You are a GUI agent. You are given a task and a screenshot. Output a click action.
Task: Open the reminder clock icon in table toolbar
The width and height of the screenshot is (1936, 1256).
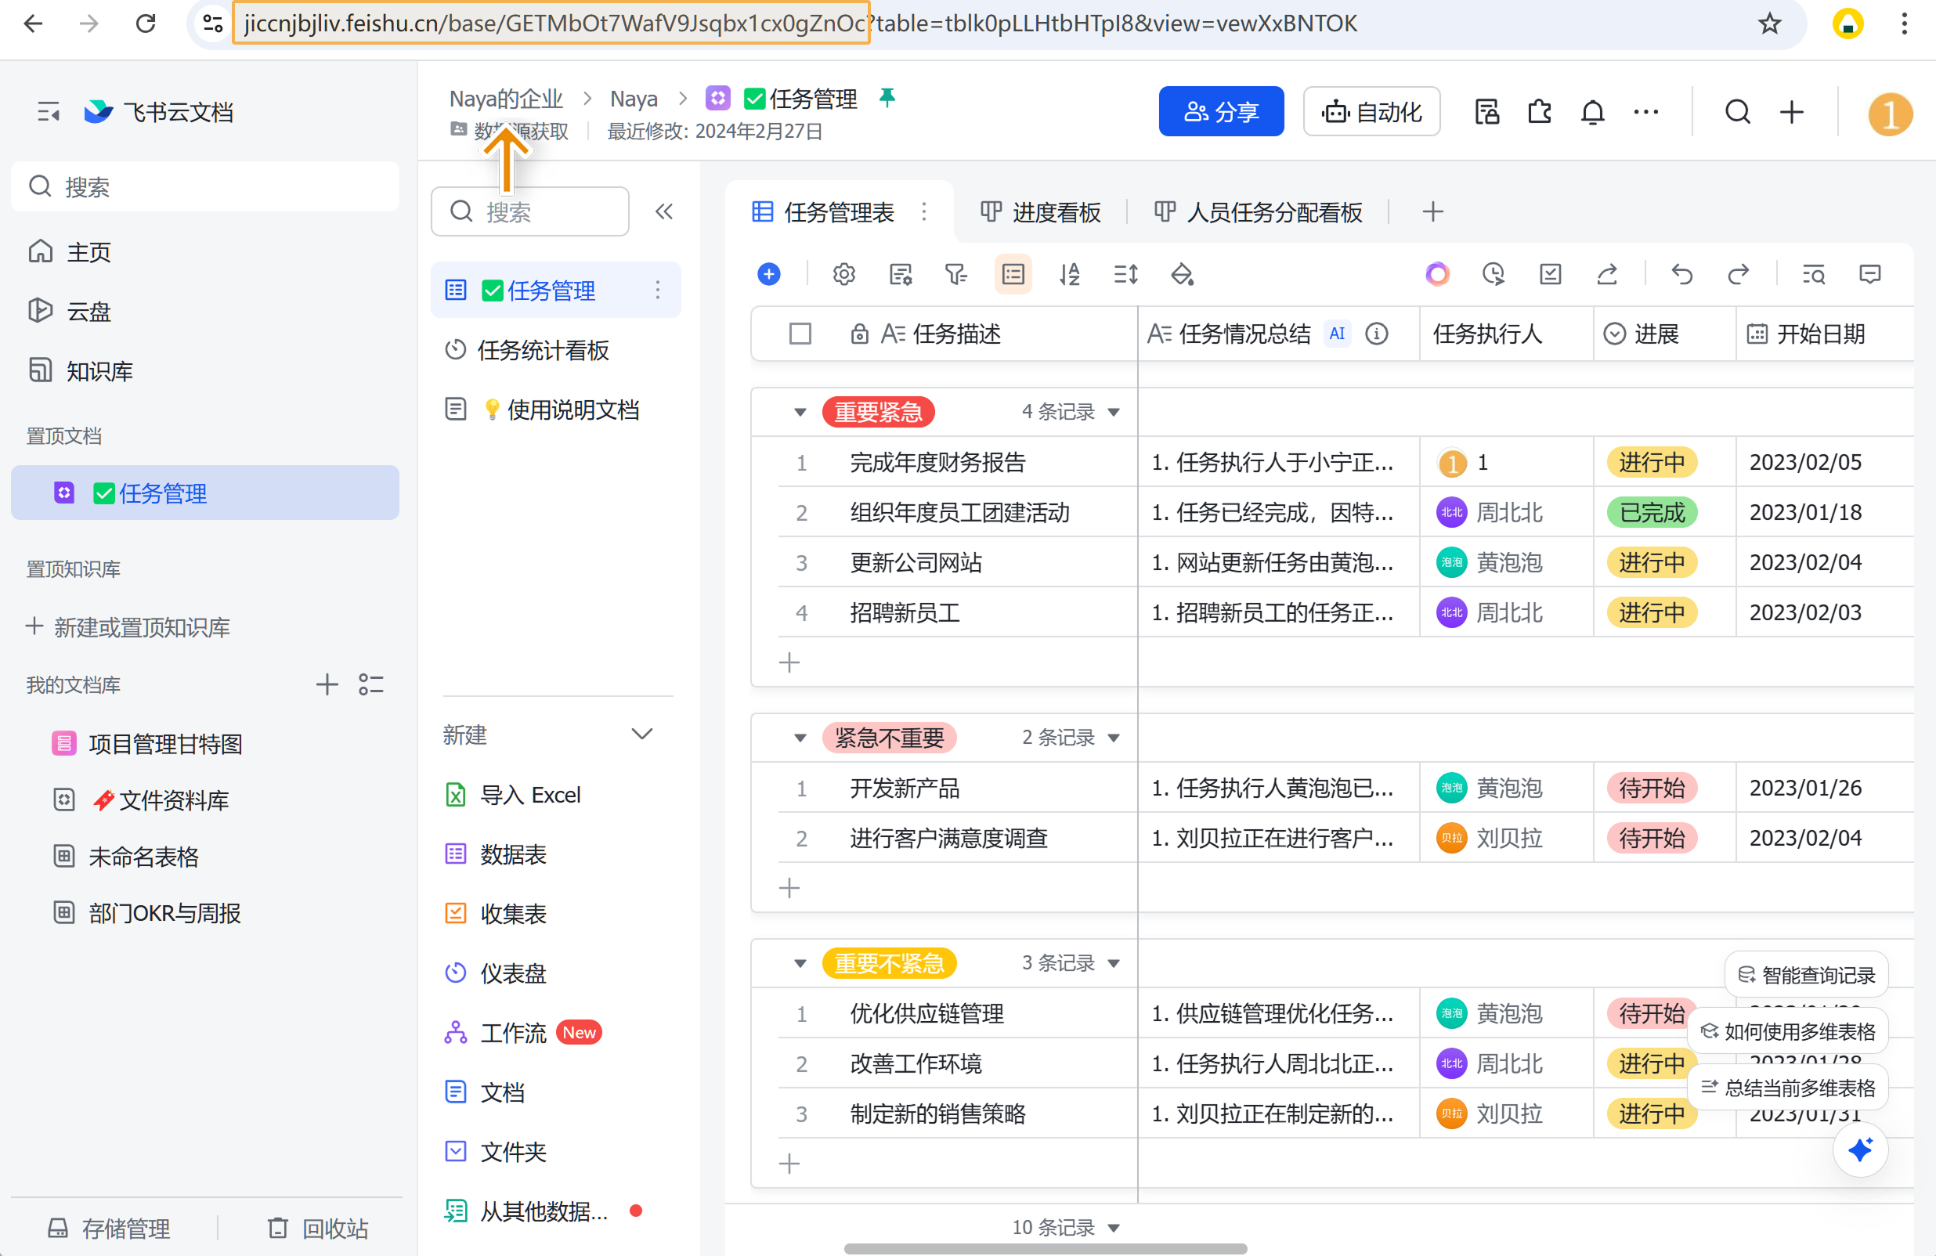coord(1494,274)
